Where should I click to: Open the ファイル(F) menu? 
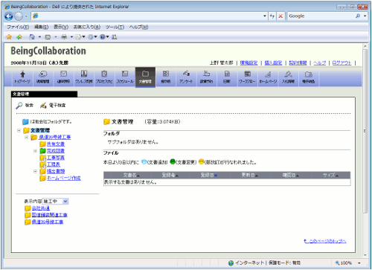pos(18,27)
